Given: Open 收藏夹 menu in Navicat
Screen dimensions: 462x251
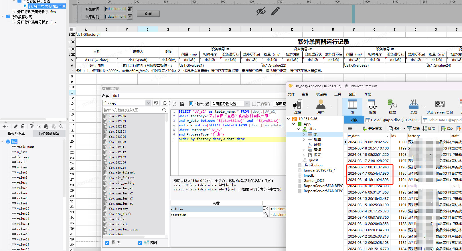Looking at the screenshot, I should pos(321,94).
